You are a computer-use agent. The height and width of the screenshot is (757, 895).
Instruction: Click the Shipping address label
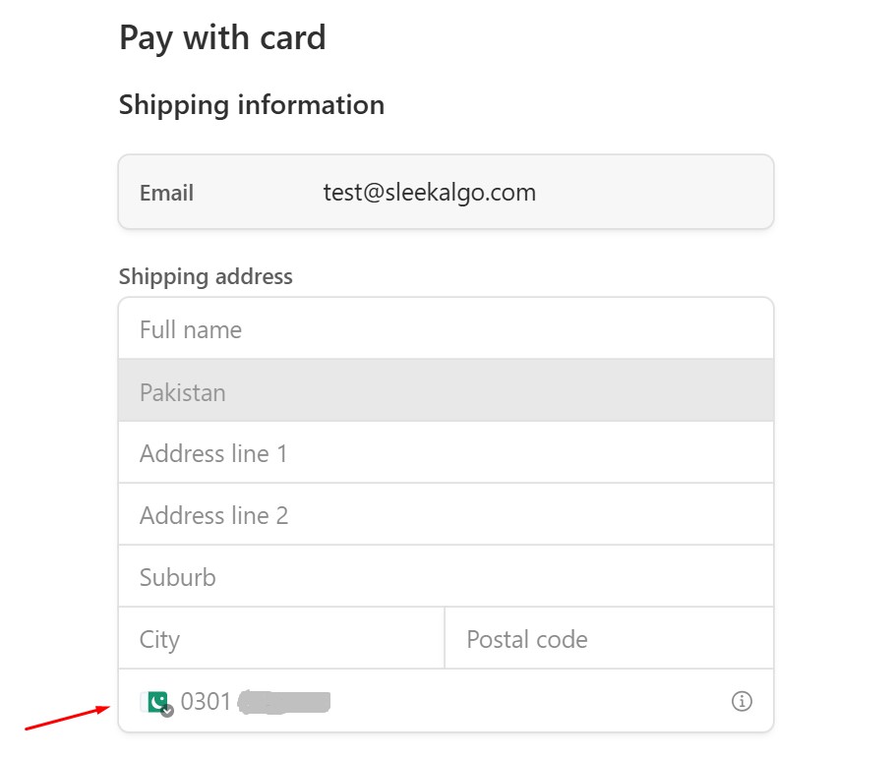tap(206, 276)
